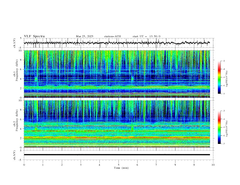Click the ch.1 voltage waveform trace

point(117,43)
